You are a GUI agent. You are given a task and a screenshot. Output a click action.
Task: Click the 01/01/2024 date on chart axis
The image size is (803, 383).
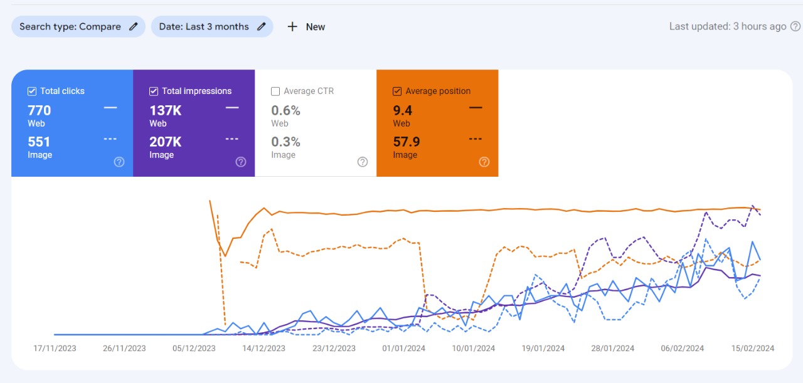404,349
